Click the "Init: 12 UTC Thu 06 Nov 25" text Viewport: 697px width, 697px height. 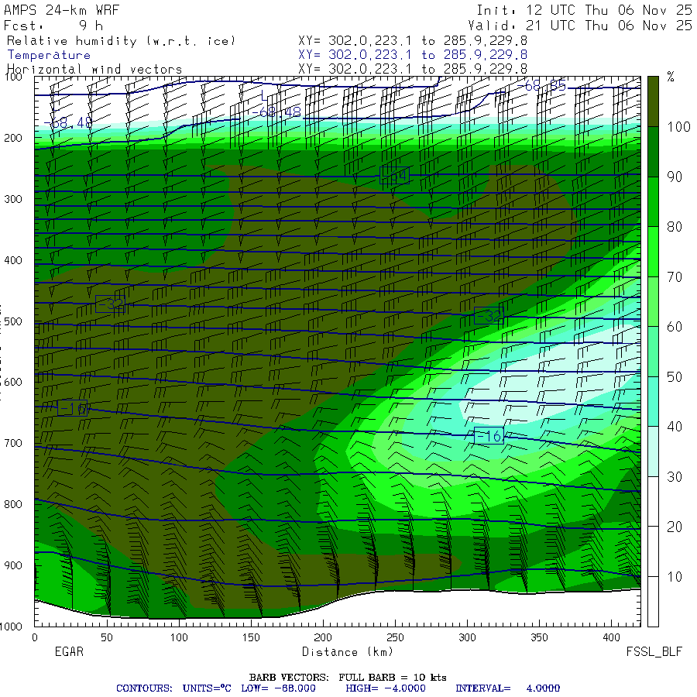pos(584,10)
